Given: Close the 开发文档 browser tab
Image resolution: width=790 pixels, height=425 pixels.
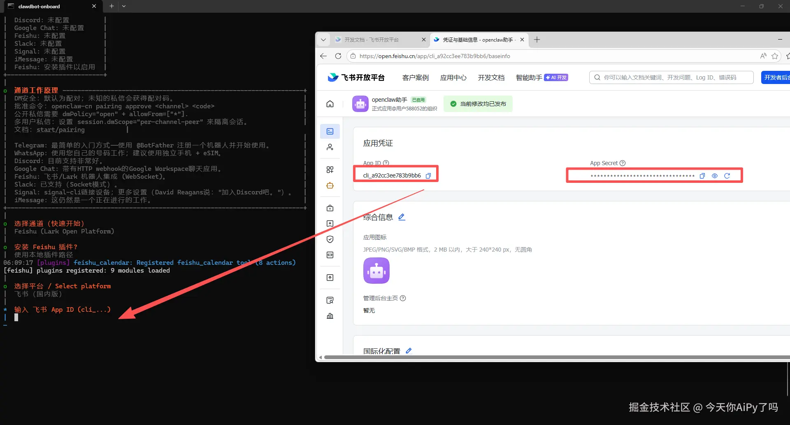Looking at the screenshot, I should (424, 40).
